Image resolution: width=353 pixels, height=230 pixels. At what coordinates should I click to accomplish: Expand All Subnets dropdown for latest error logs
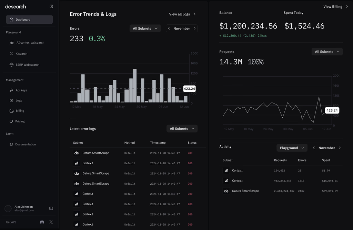(182, 129)
